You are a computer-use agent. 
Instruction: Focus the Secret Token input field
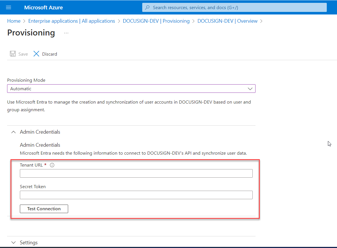[x=136, y=195]
